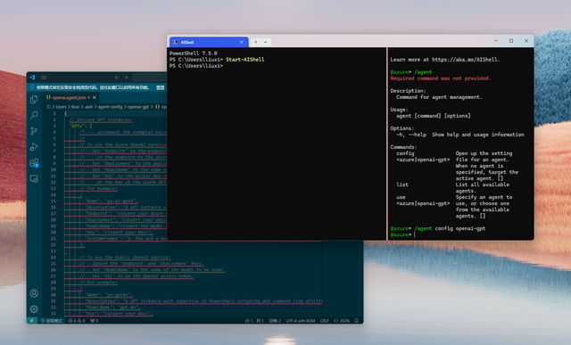The image size is (571, 345).
Task: Click the 'Declare GPT instances' comment line
Action: (x=101, y=119)
